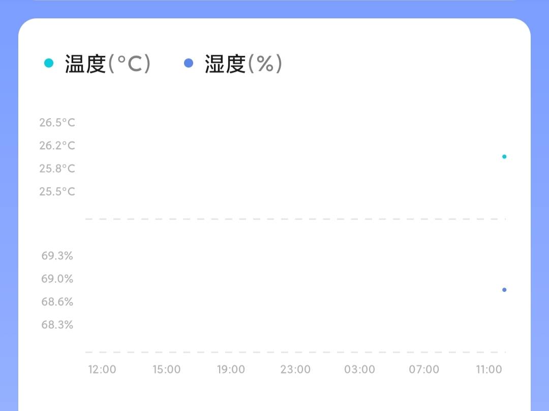This screenshot has width=549, height=411.
Task: Select the blue humidity data point
Action: pyautogui.click(x=504, y=290)
